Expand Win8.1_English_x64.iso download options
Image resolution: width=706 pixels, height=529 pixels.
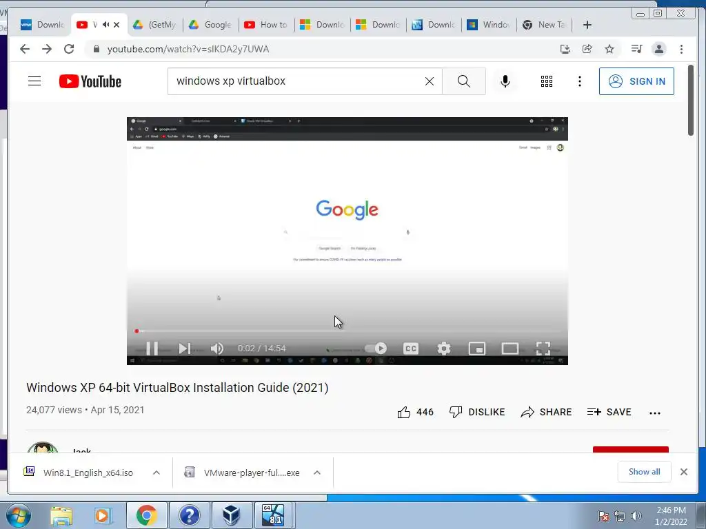point(157,473)
